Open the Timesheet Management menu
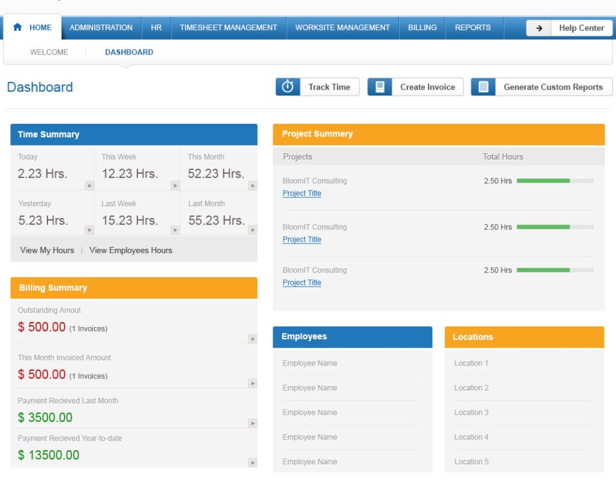616x481 pixels. (x=228, y=28)
